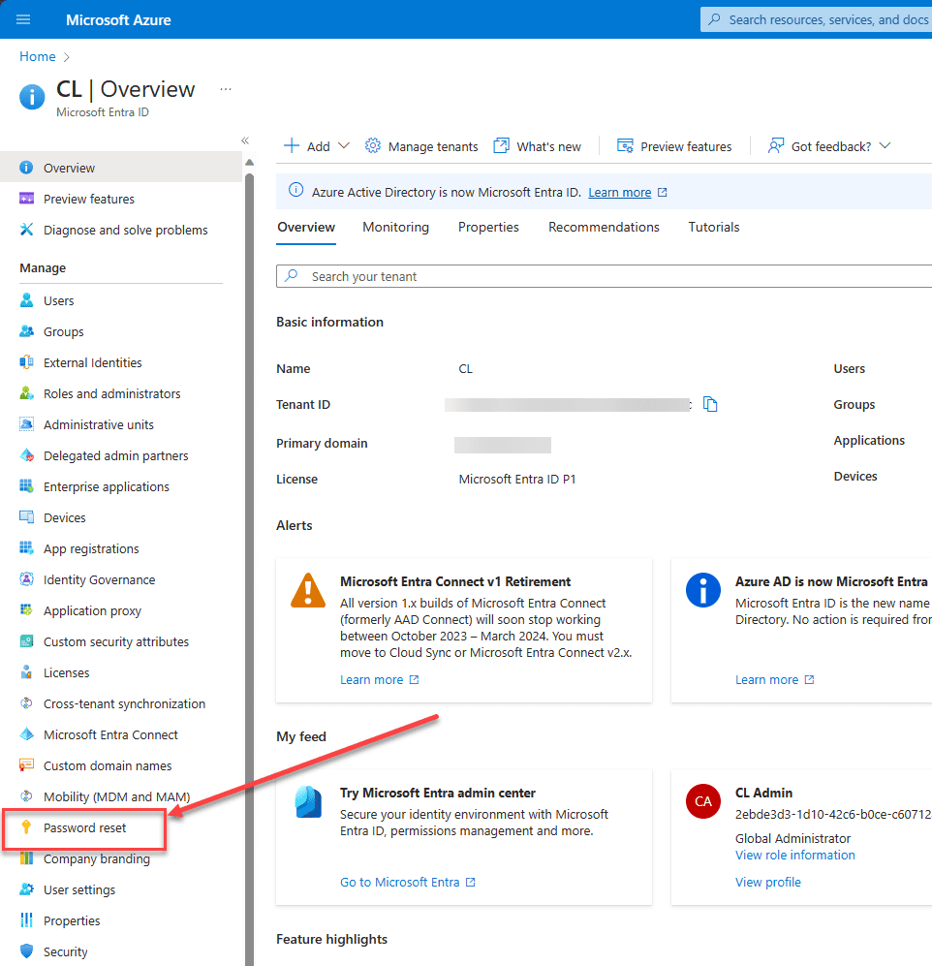932x966 pixels.
Task: Click the 'Applications' label in Basic information
Action: (869, 440)
